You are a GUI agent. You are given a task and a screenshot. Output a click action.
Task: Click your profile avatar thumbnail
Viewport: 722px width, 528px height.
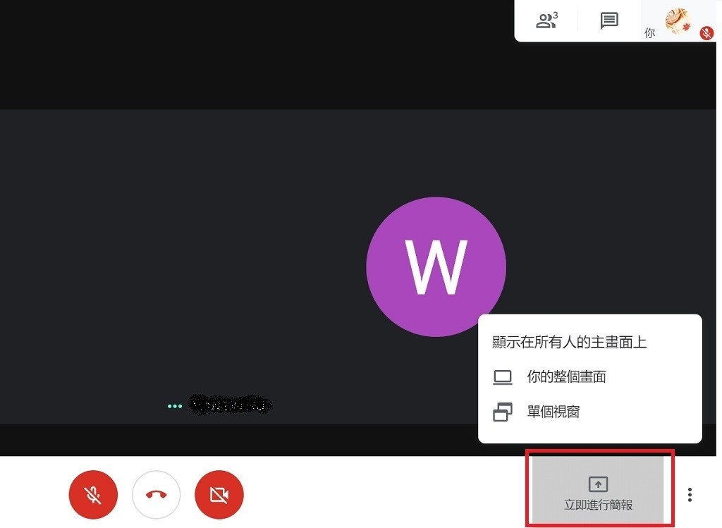pyautogui.click(x=678, y=21)
